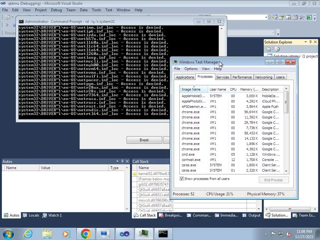Viewport: 320px width, 240px height.
Task: Open the solution configuration dropdown in toolbar
Action: pos(266,17)
